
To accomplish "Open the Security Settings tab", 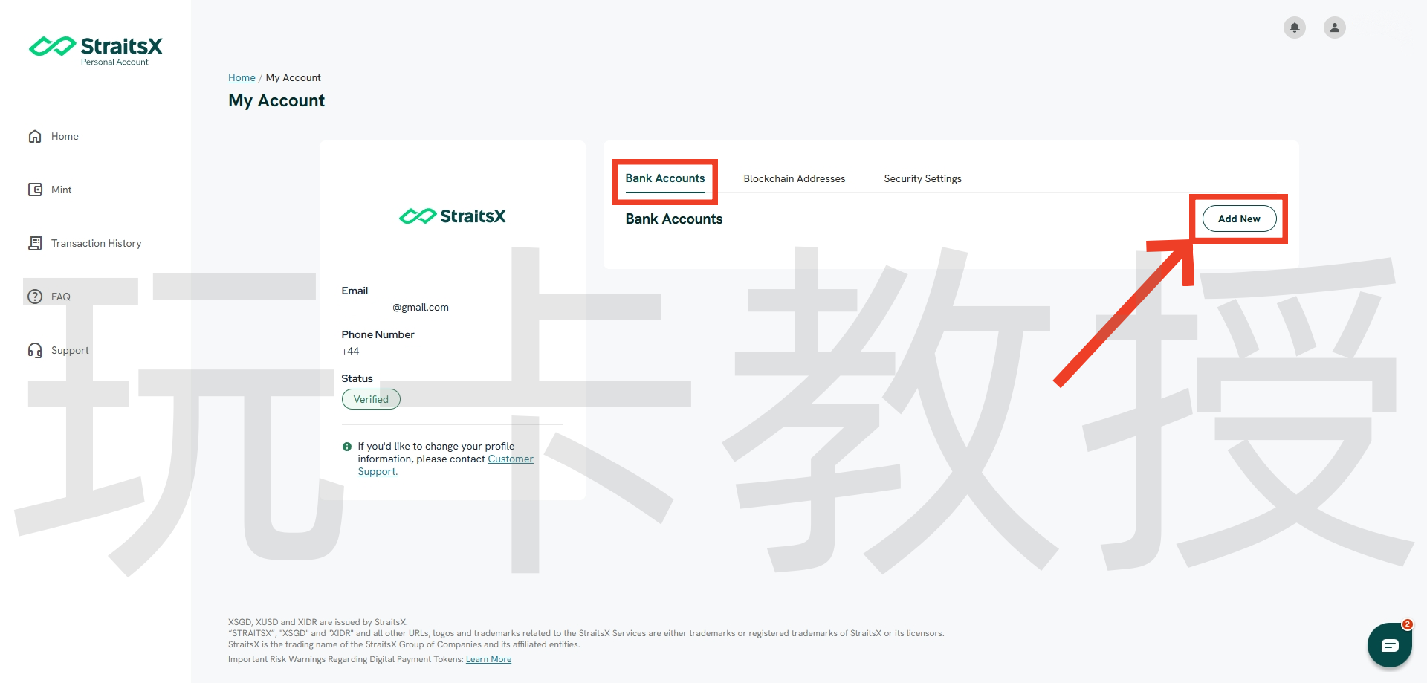I will coord(922,179).
